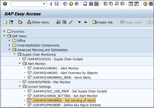Select the Alert Monitor folder
Viewport: 154px width, 108px height.
tap(36, 64)
